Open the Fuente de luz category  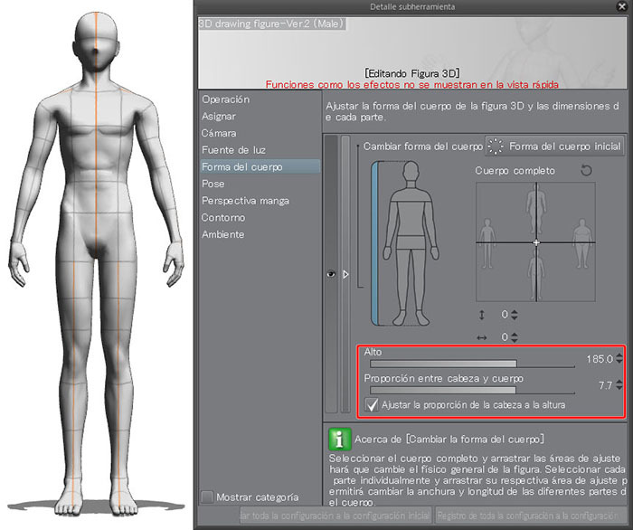click(x=233, y=150)
